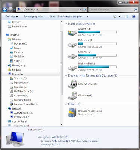
Task: Click the navigation pane scroll down arrow
Action: 61,125
